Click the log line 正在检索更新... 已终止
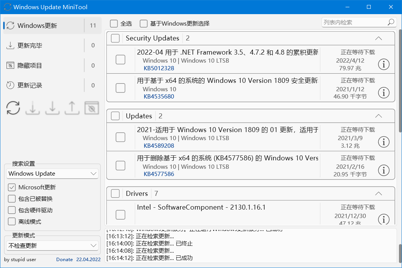The height and width of the screenshot is (268, 402). (x=150, y=244)
